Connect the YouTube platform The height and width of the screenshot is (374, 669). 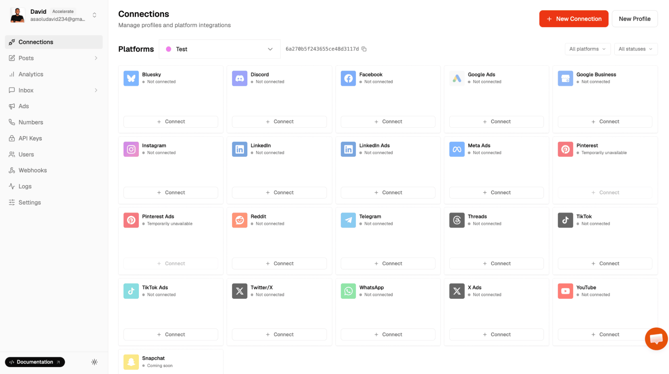(x=605, y=334)
